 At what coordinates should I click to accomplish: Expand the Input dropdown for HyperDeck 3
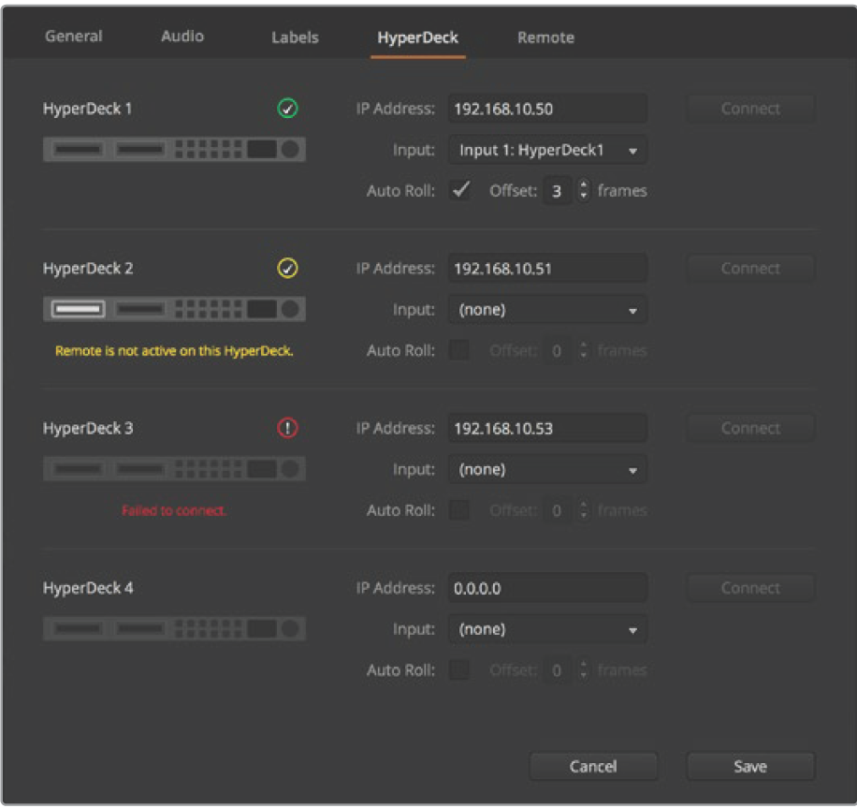click(x=547, y=470)
